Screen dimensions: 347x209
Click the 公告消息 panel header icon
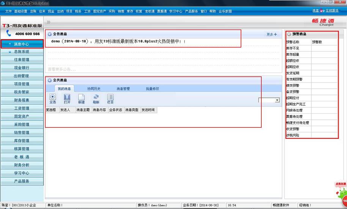(50, 34)
